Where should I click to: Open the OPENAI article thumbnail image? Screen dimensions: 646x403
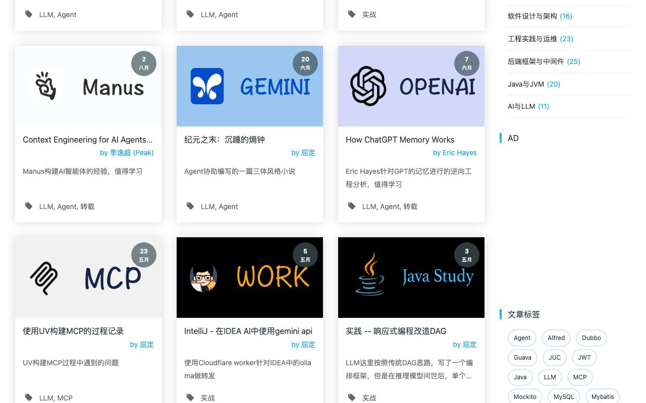click(x=411, y=86)
